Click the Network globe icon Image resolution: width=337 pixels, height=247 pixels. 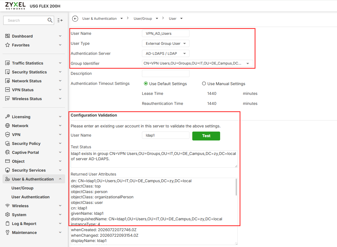coord(8,126)
